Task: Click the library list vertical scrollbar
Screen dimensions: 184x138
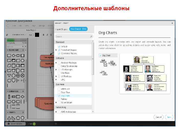Action: (93, 59)
